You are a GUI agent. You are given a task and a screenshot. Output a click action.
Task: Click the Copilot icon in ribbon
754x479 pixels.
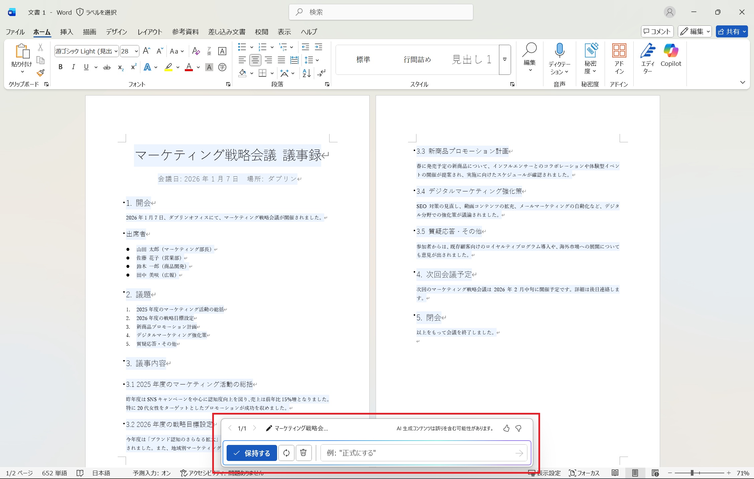point(670,51)
